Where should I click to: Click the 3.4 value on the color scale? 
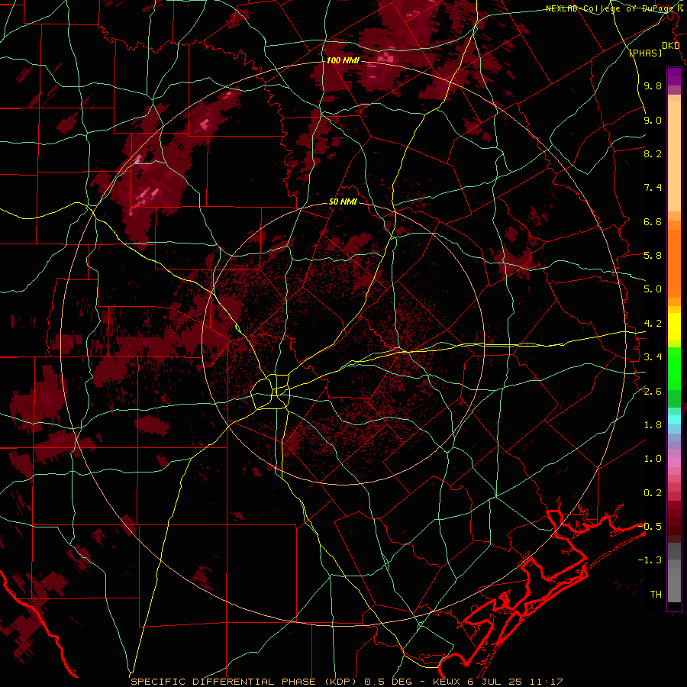(x=653, y=357)
